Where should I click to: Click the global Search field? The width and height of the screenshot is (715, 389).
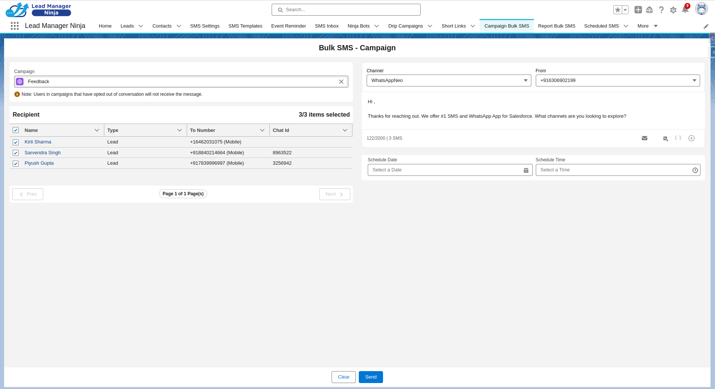click(346, 10)
